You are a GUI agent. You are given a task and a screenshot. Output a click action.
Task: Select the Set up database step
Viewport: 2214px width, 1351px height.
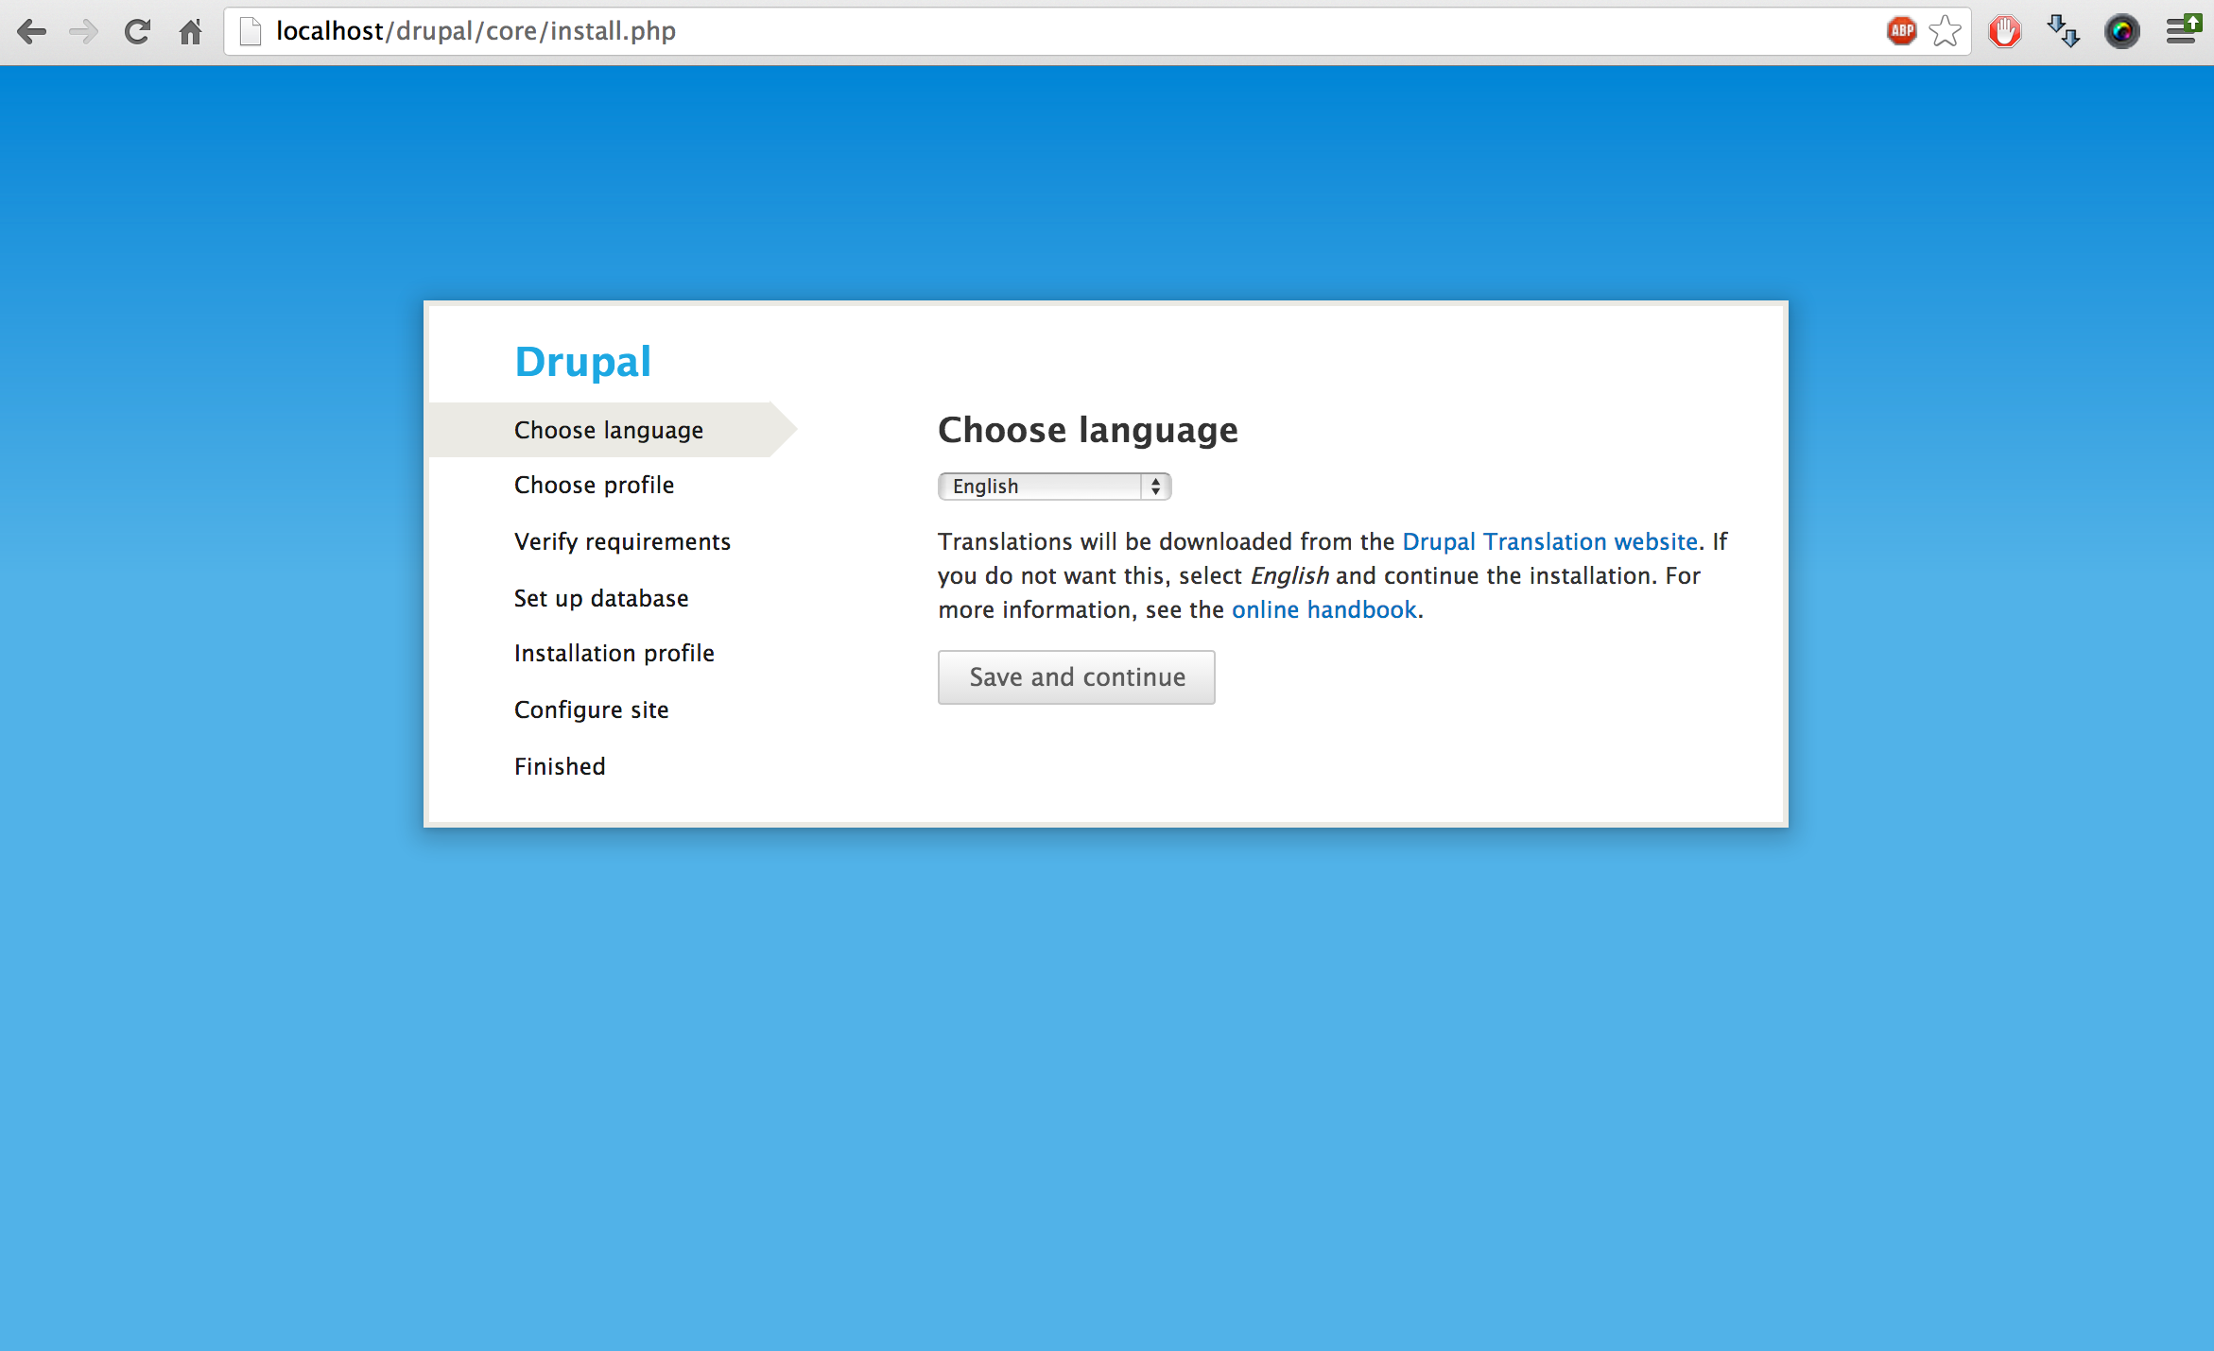pos(601,598)
